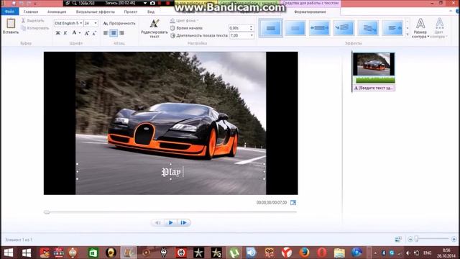Select the third text effect with side dots

point(319,28)
